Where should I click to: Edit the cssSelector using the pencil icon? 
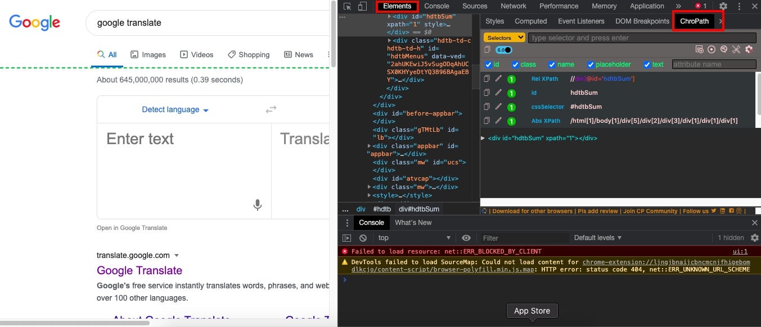[498, 107]
